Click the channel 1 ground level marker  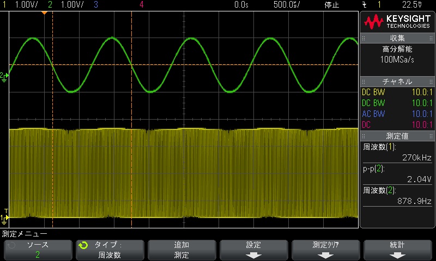[4, 219]
